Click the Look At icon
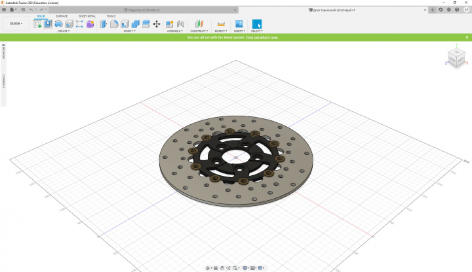472x272 pixels. (216, 268)
